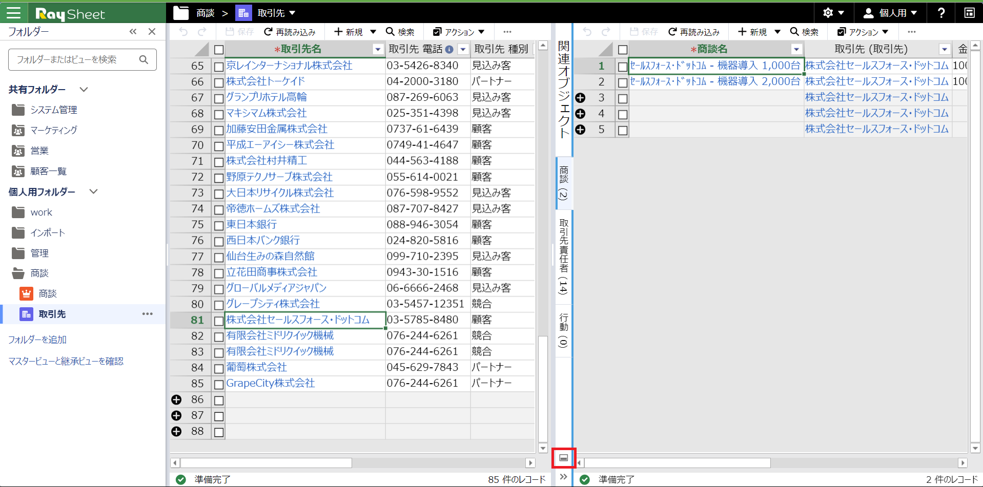
Task: Check the select-all box in left sheet header
Action: 219,50
